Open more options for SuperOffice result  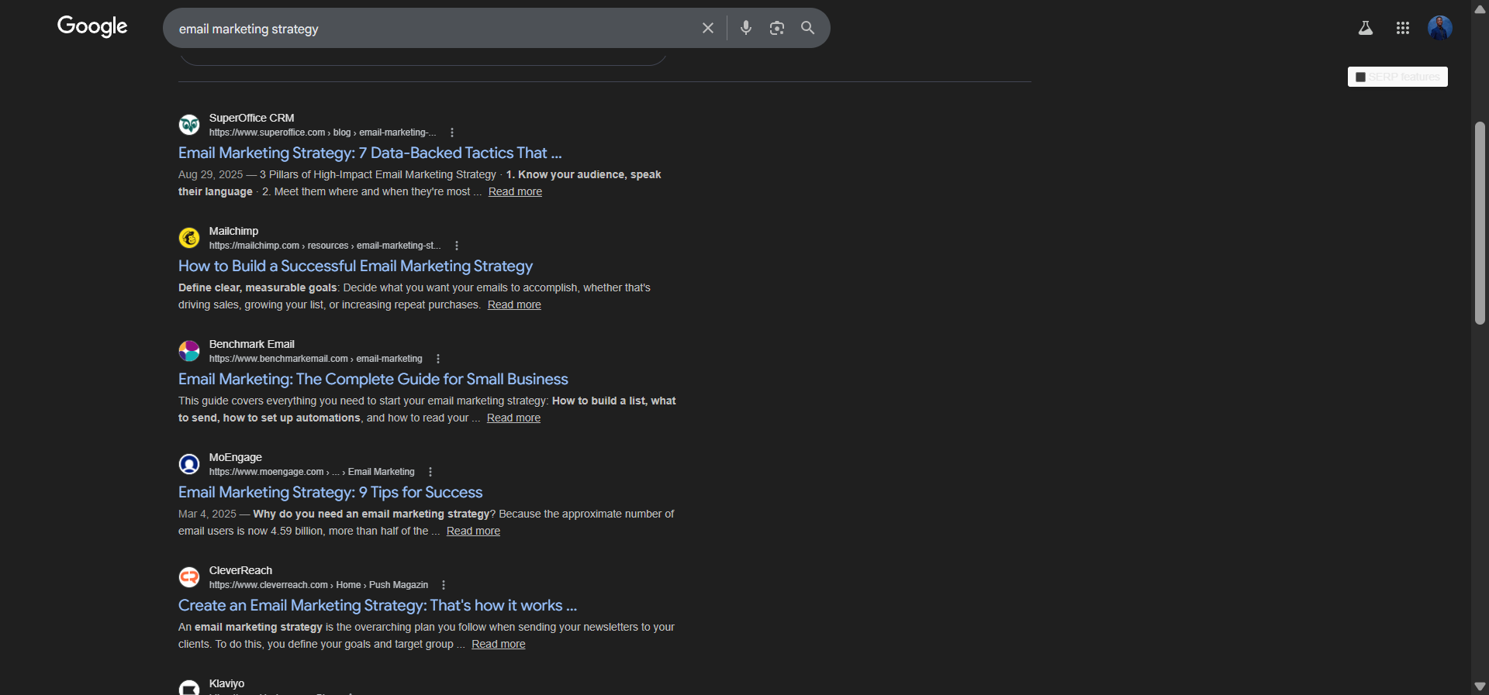[452, 132]
